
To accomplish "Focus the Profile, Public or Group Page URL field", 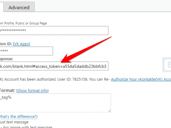I will tap(54, 30).
